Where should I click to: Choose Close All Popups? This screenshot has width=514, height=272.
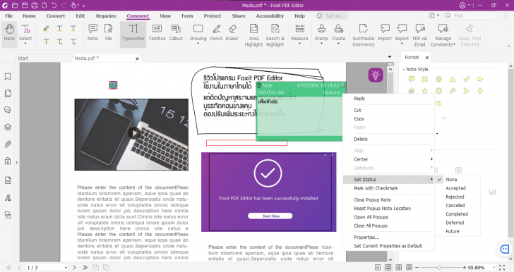point(388,226)
